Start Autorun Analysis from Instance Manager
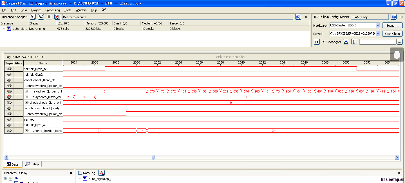This screenshot has width=405, height=183. [41, 17]
